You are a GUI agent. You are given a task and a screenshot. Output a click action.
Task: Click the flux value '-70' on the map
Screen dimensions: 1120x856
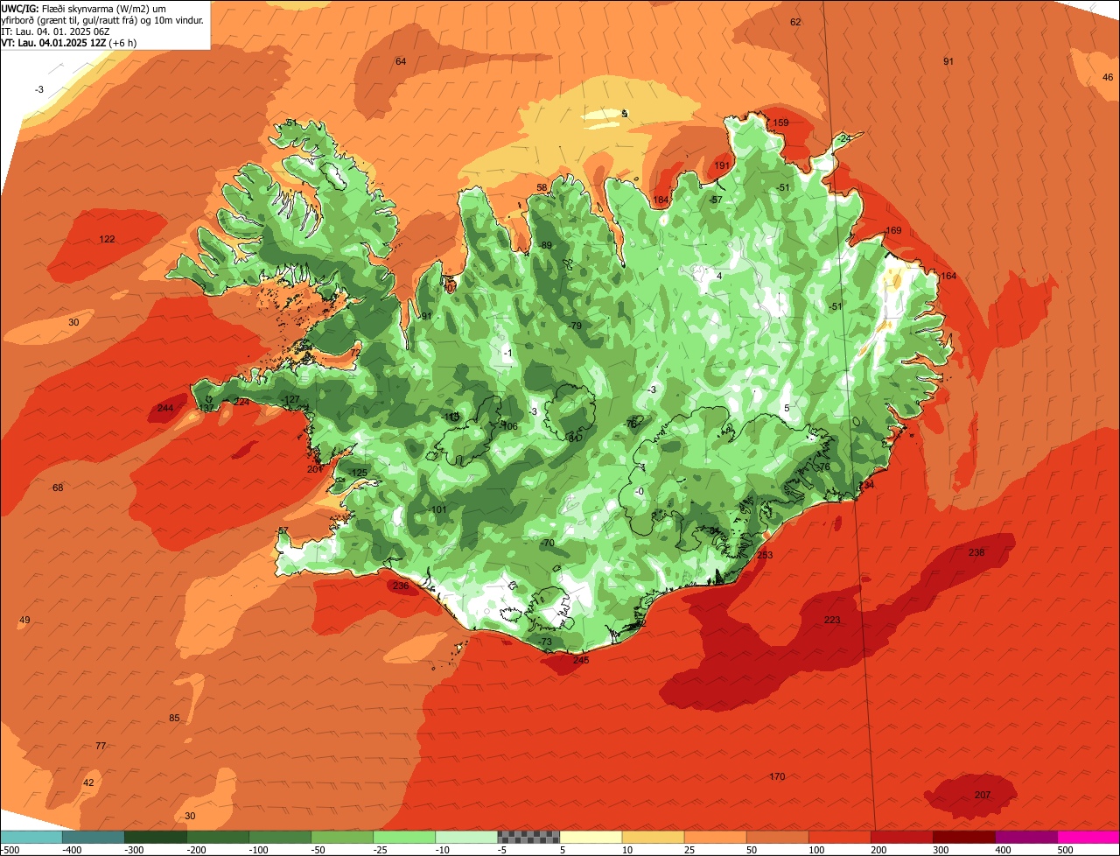coord(547,543)
